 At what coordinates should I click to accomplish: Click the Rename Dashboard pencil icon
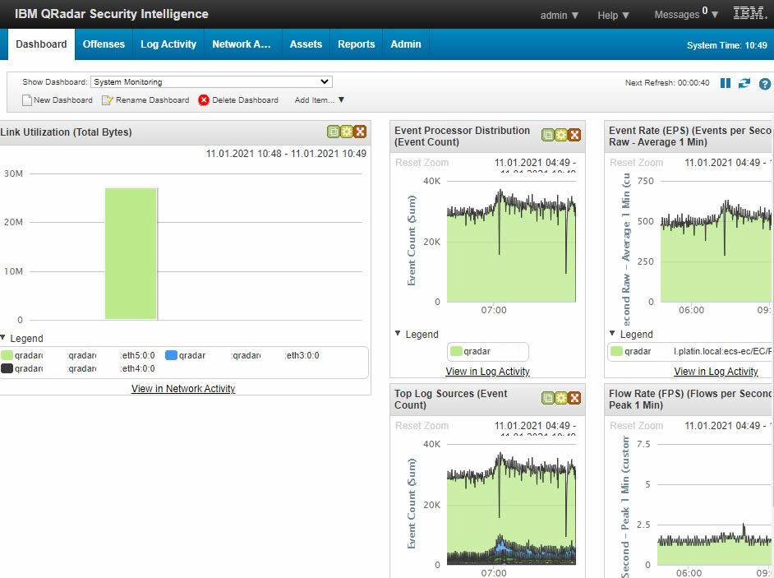107,100
